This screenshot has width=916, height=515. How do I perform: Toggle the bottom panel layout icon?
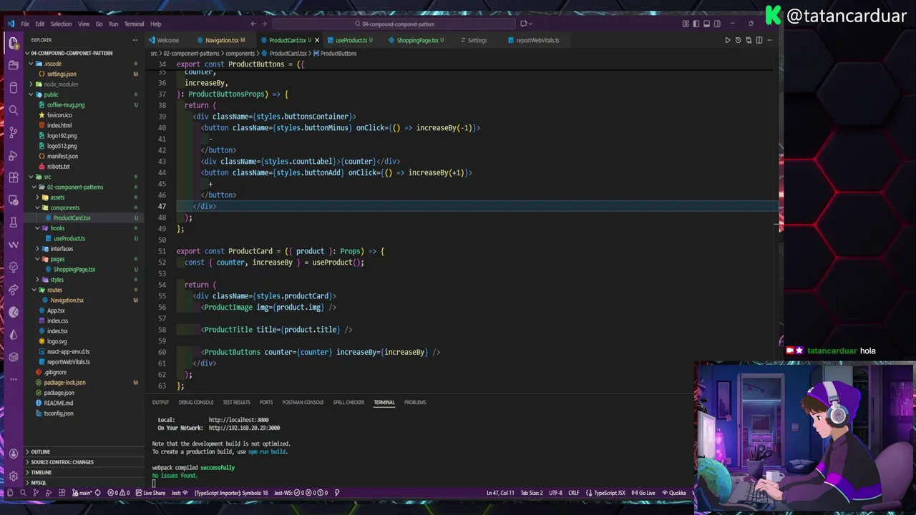pyautogui.click(x=706, y=24)
